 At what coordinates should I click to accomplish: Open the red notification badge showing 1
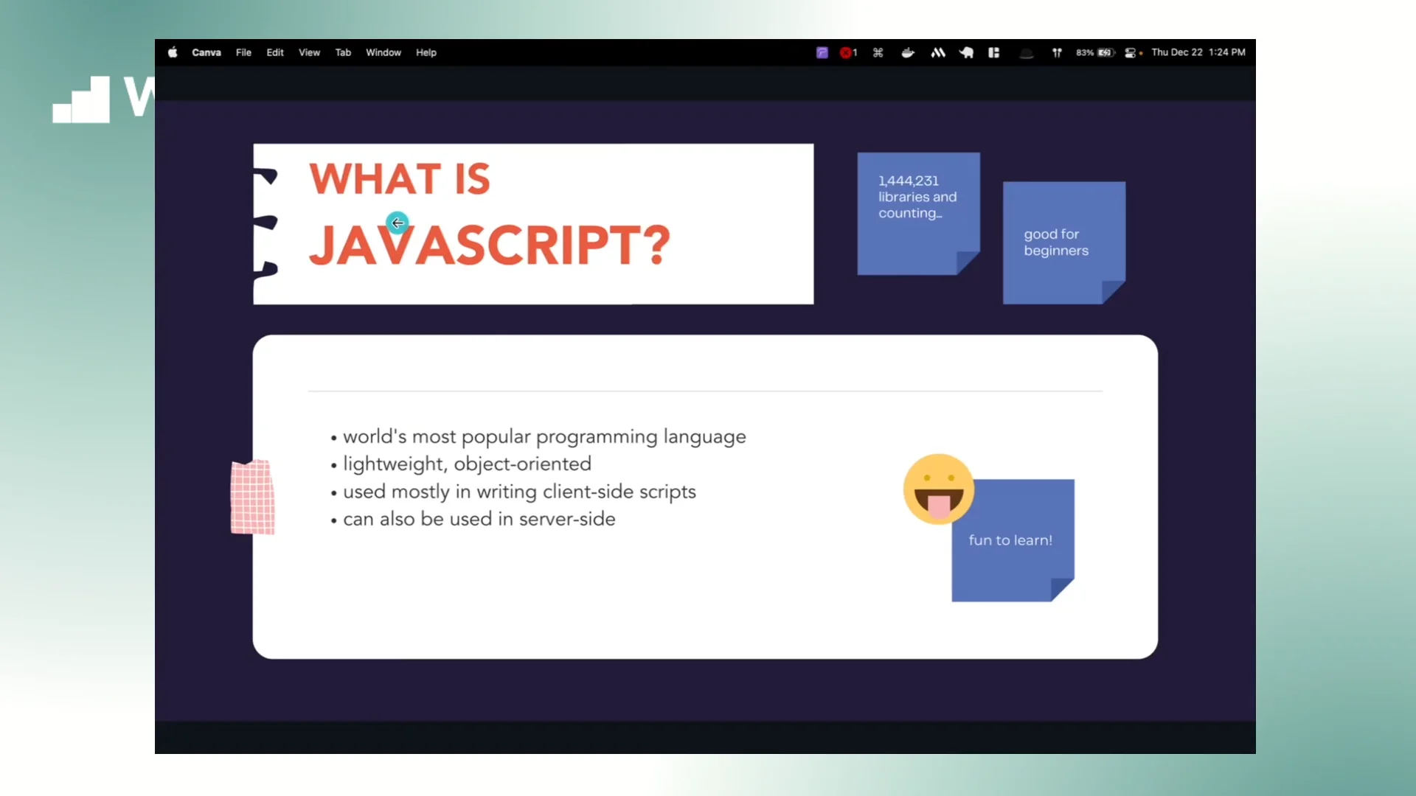(x=847, y=52)
